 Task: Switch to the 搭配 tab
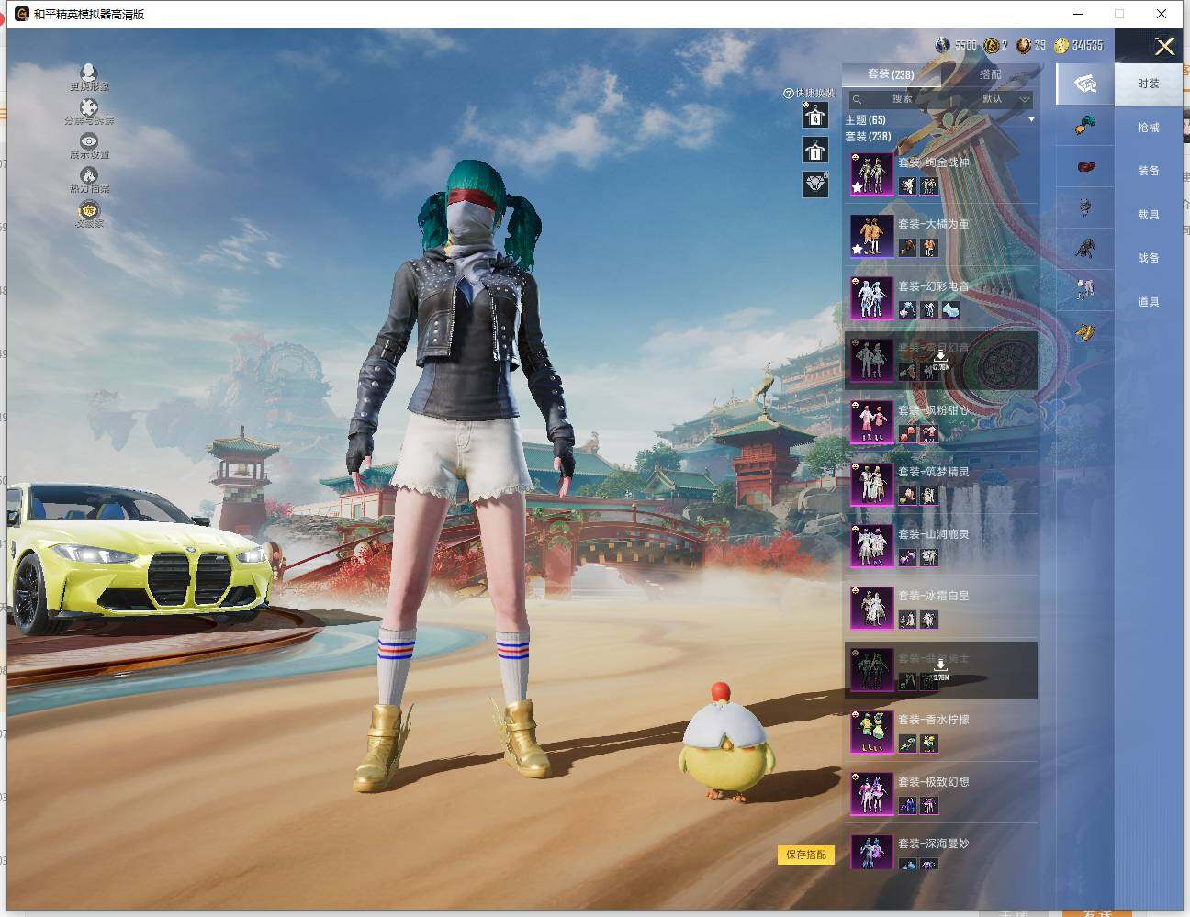tap(990, 74)
